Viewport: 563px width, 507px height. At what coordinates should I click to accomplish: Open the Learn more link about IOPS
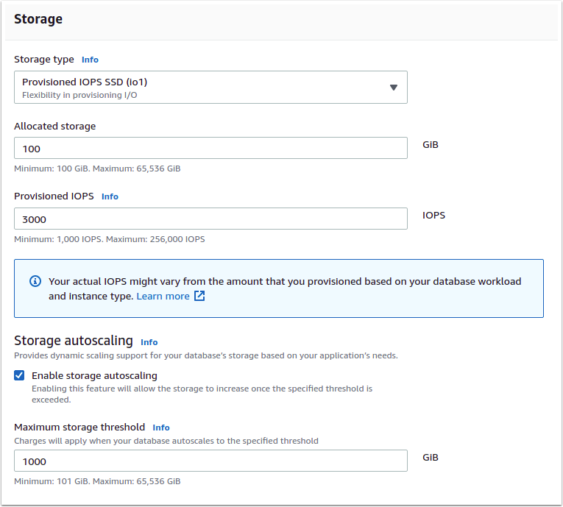coord(163,296)
